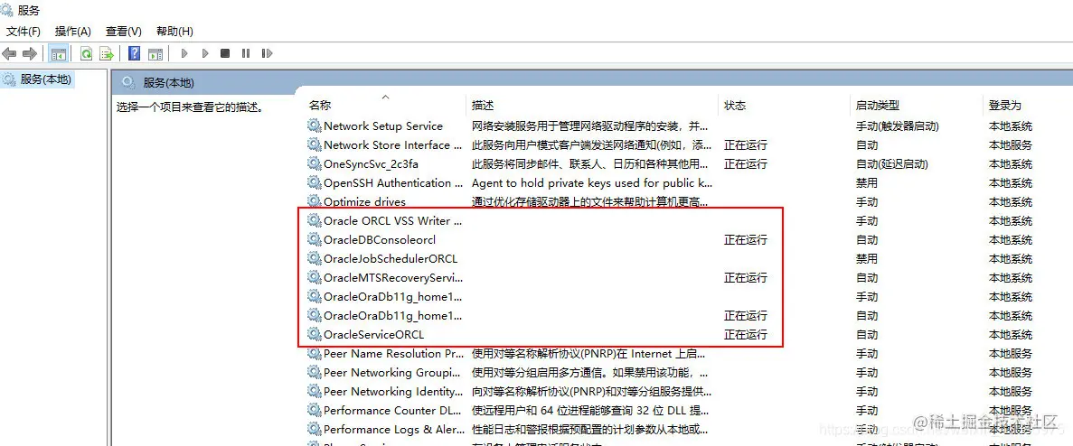Click the Start Service play icon
This screenshot has height=446, width=1073.
coord(184,53)
